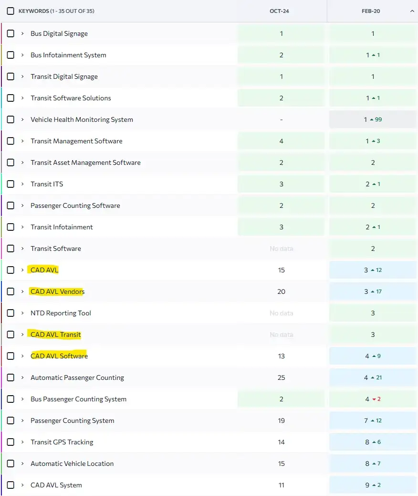418x496 pixels.
Task: Sort by the OCT-24 column header
Action: click(x=279, y=11)
